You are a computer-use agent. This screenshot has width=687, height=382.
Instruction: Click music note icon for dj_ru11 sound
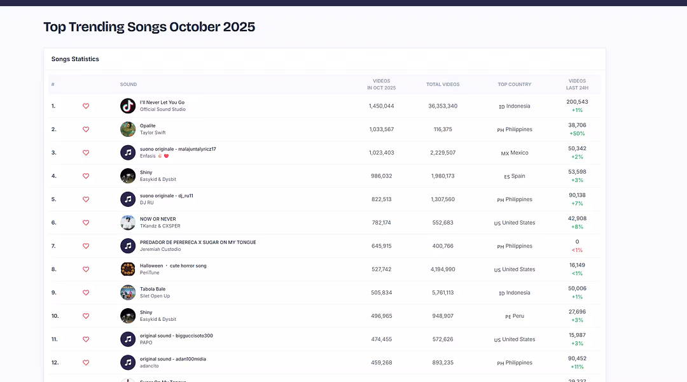pyautogui.click(x=128, y=199)
